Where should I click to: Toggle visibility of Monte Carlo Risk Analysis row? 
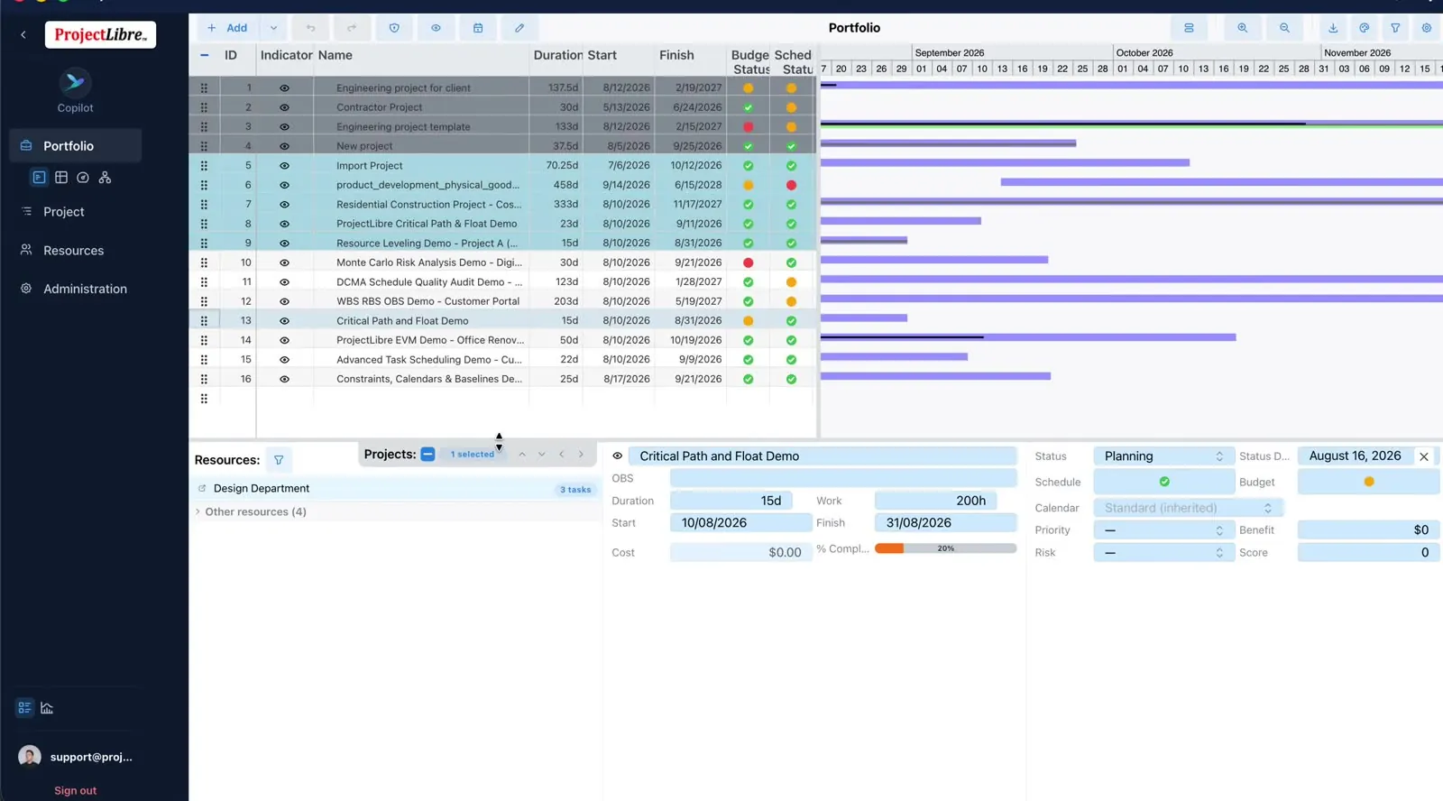coord(284,262)
